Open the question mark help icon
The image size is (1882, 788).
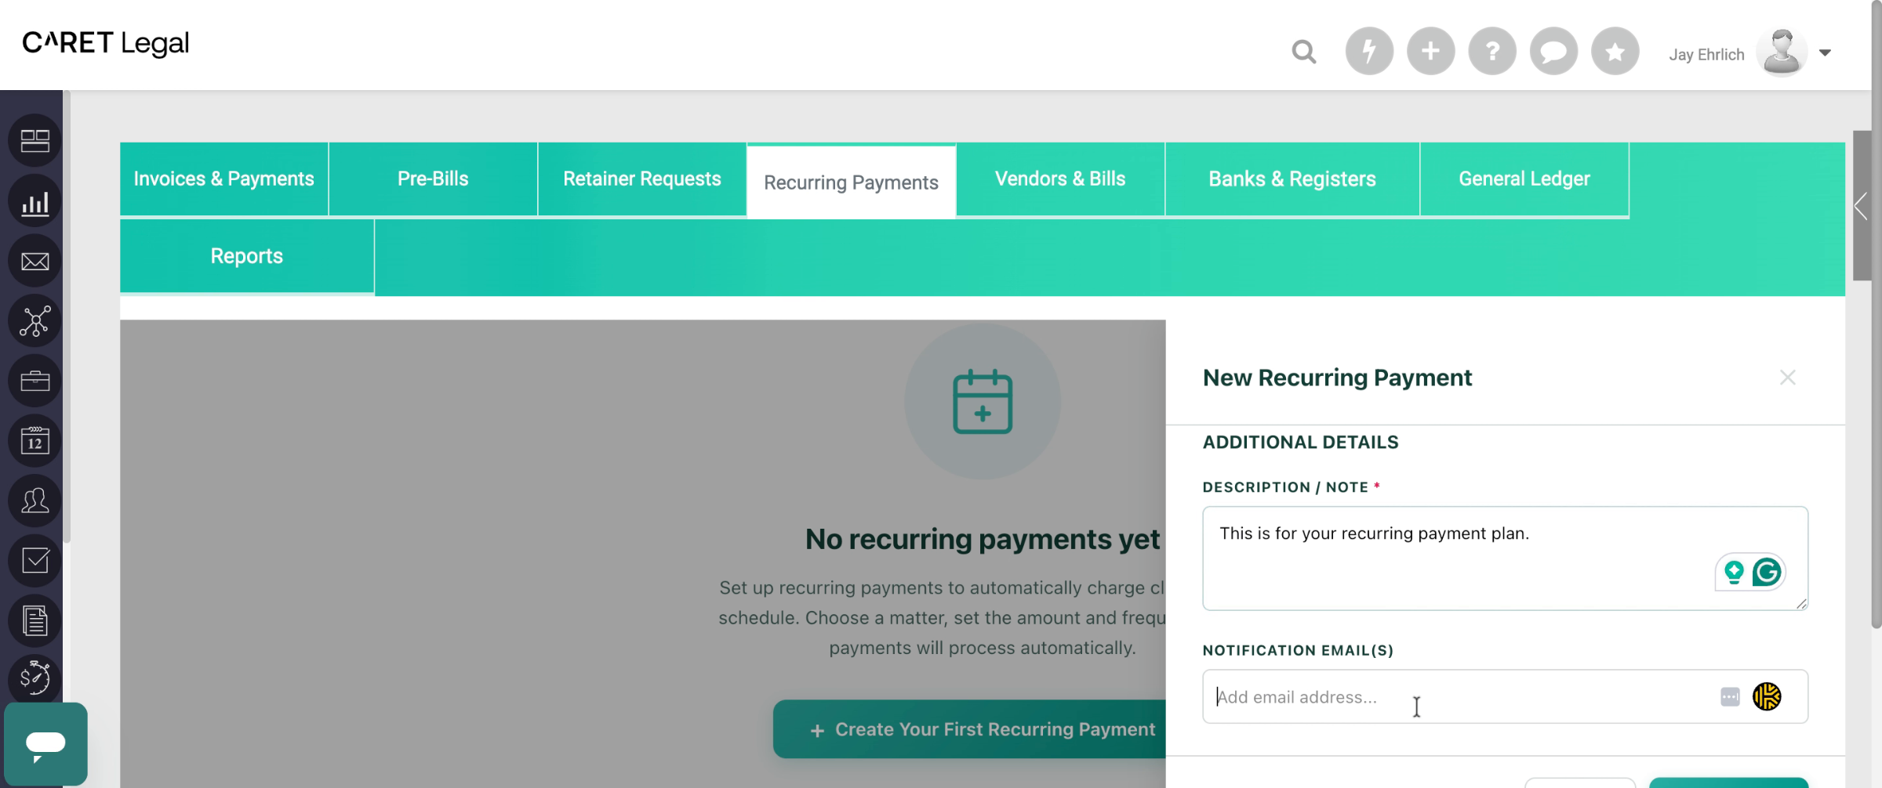pos(1492,52)
